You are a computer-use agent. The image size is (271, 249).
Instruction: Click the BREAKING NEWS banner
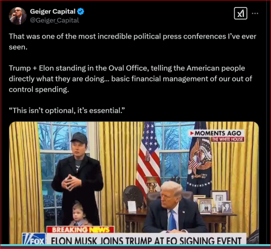(x=80, y=229)
